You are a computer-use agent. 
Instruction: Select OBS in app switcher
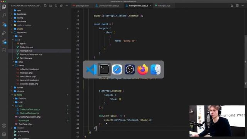click(130, 69)
